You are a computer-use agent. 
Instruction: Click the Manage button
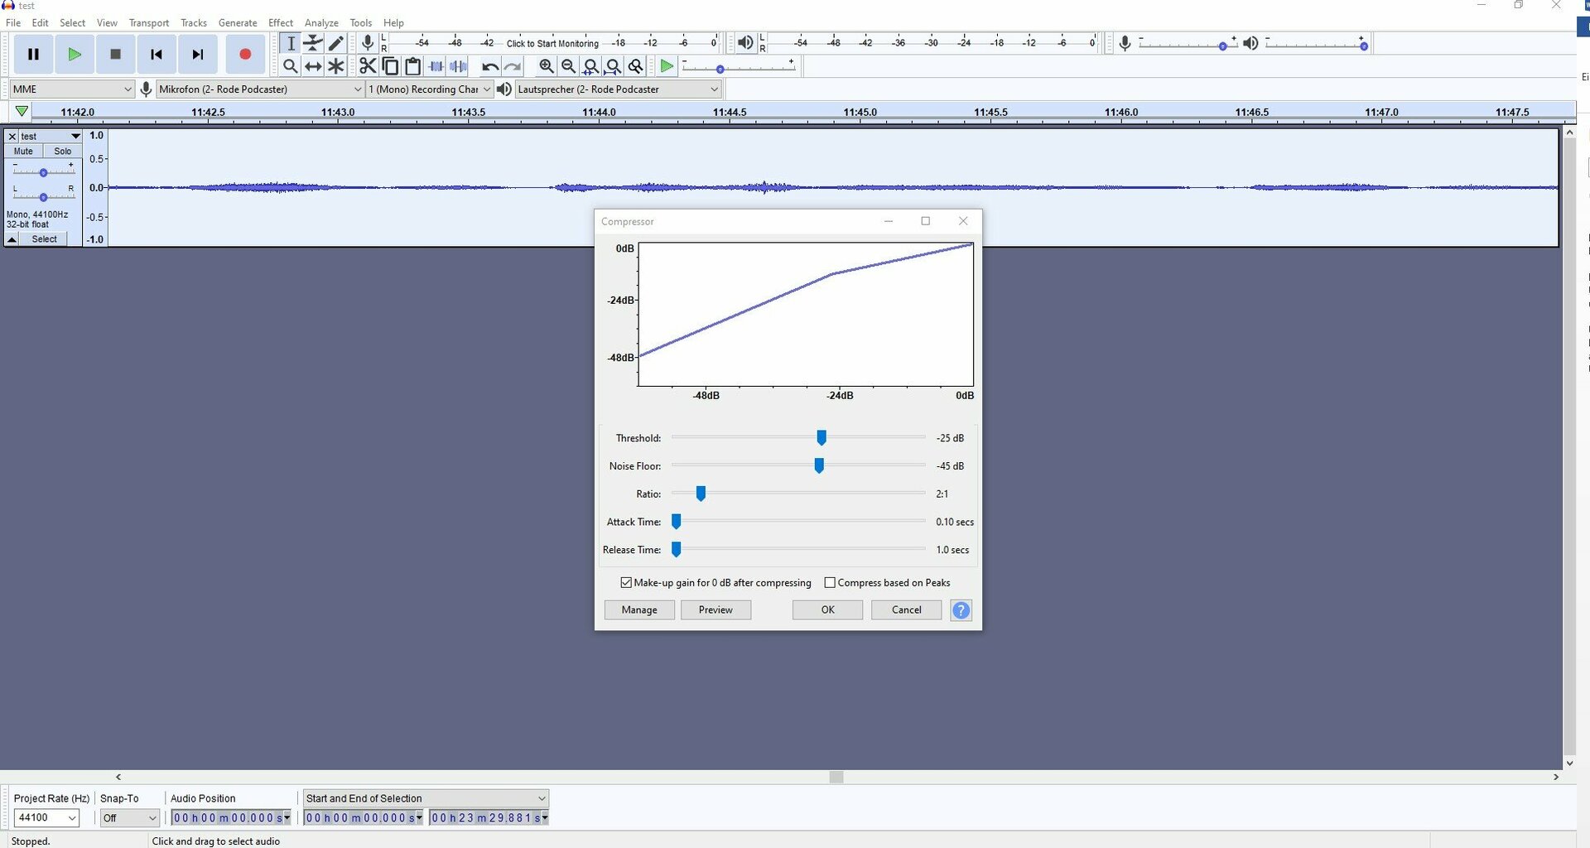(x=639, y=610)
